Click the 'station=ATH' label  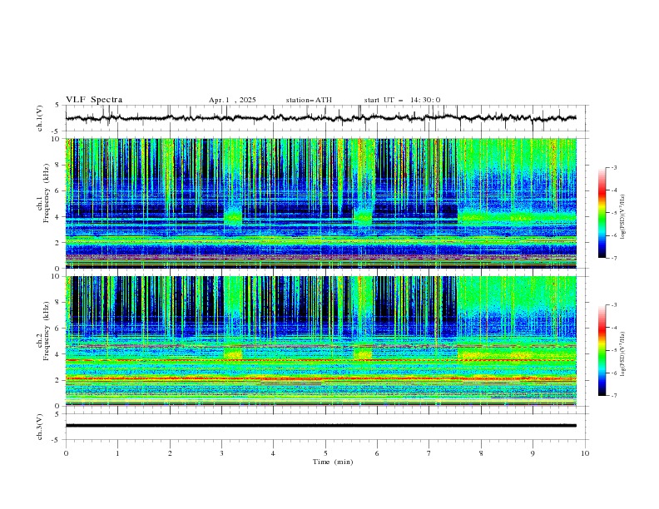309,100
